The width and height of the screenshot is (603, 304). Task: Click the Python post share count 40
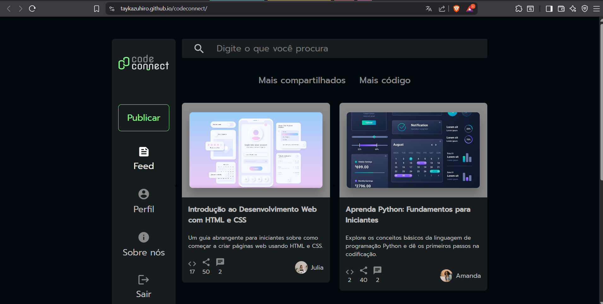coord(363,280)
